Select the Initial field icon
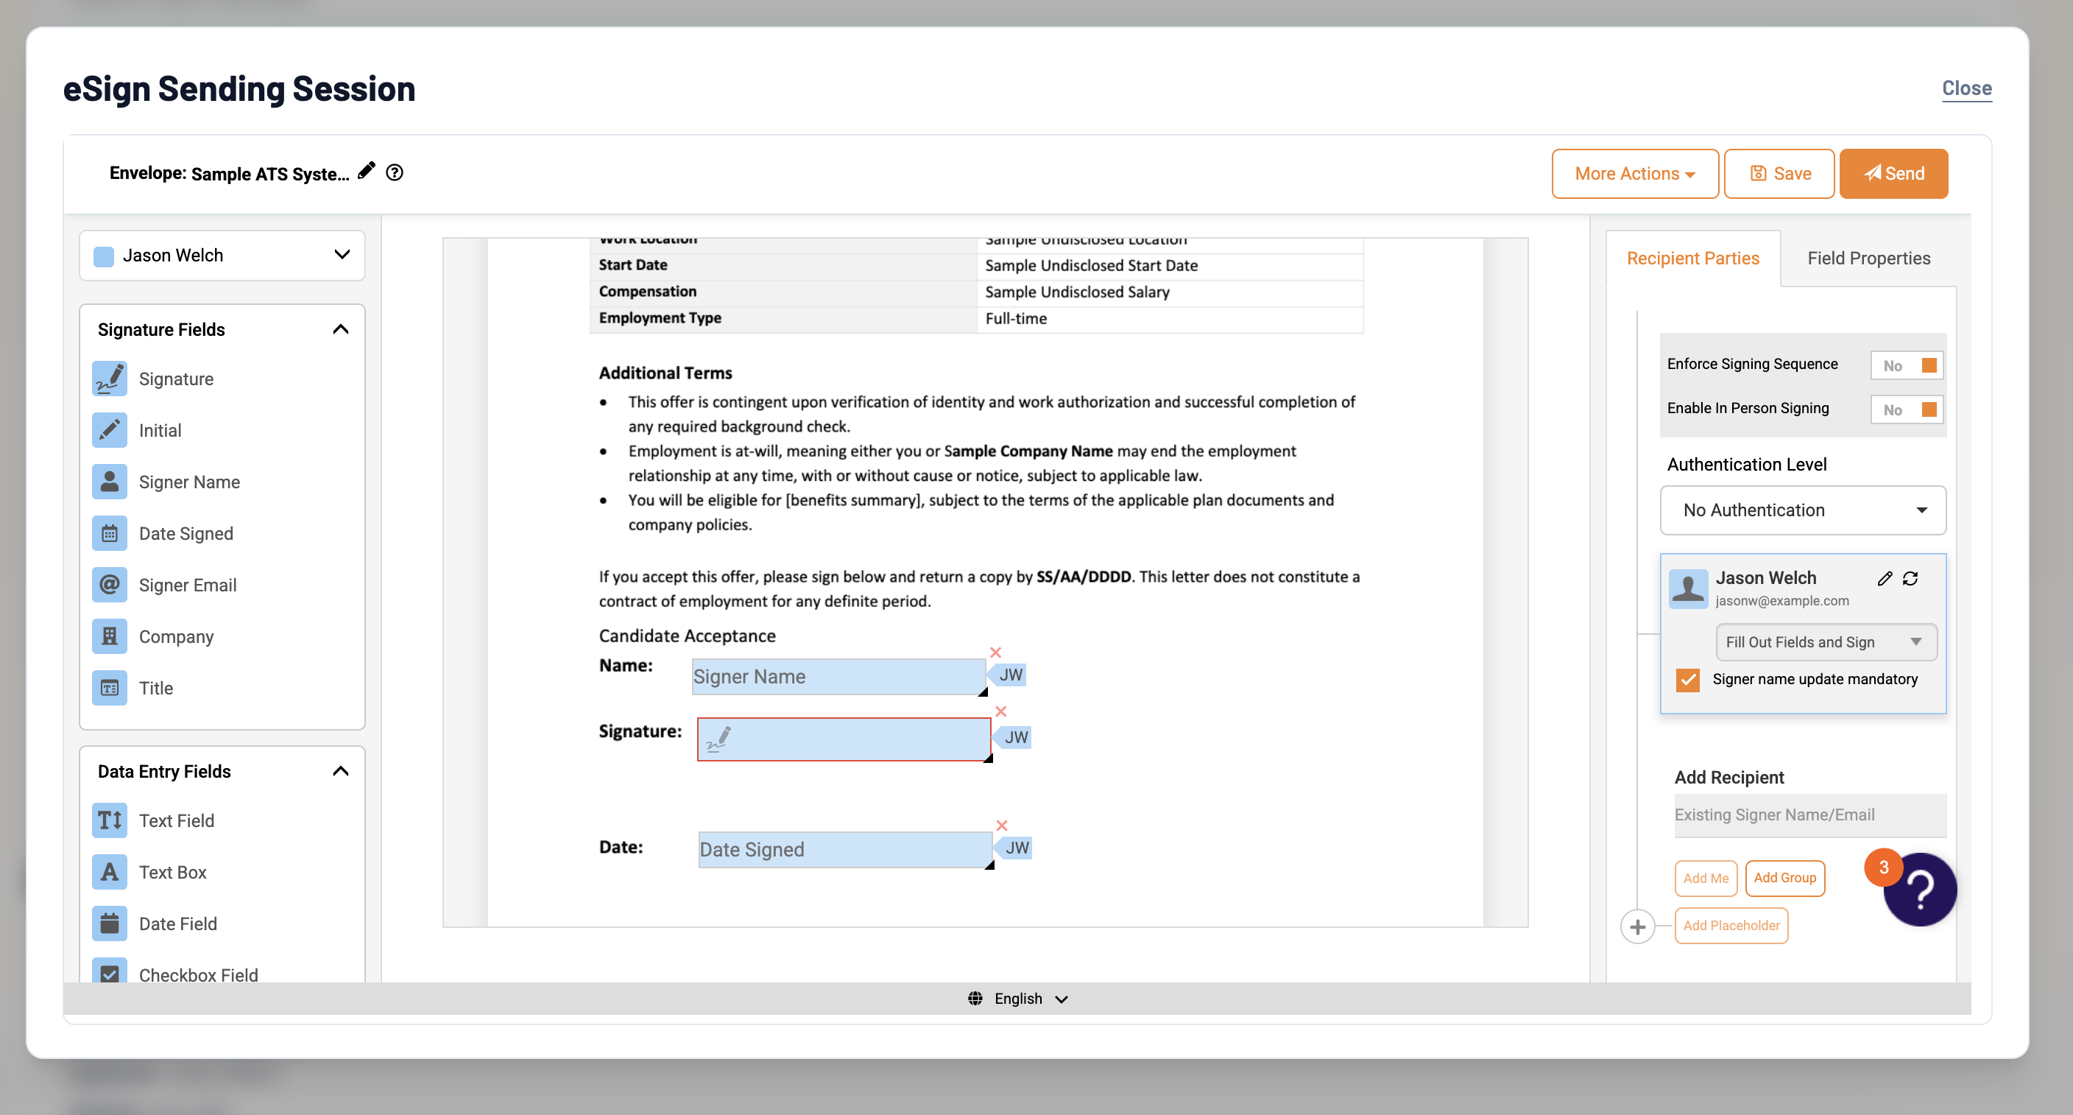Screen dimensions: 2073x1115 pyautogui.click(x=110, y=430)
